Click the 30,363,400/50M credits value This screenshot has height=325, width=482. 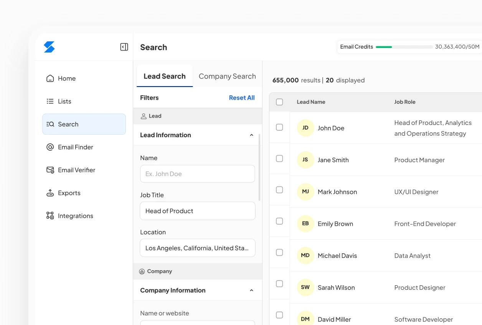tap(457, 47)
